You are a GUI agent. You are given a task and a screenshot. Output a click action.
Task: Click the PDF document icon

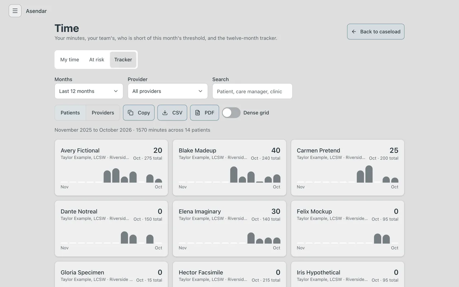coord(198,113)
